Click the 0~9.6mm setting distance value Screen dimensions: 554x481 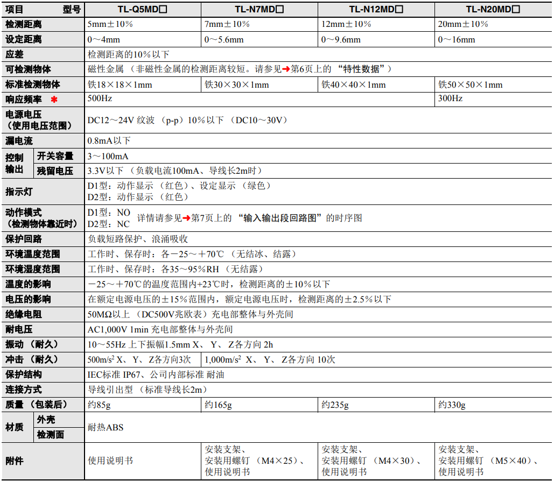pos(341,40)
